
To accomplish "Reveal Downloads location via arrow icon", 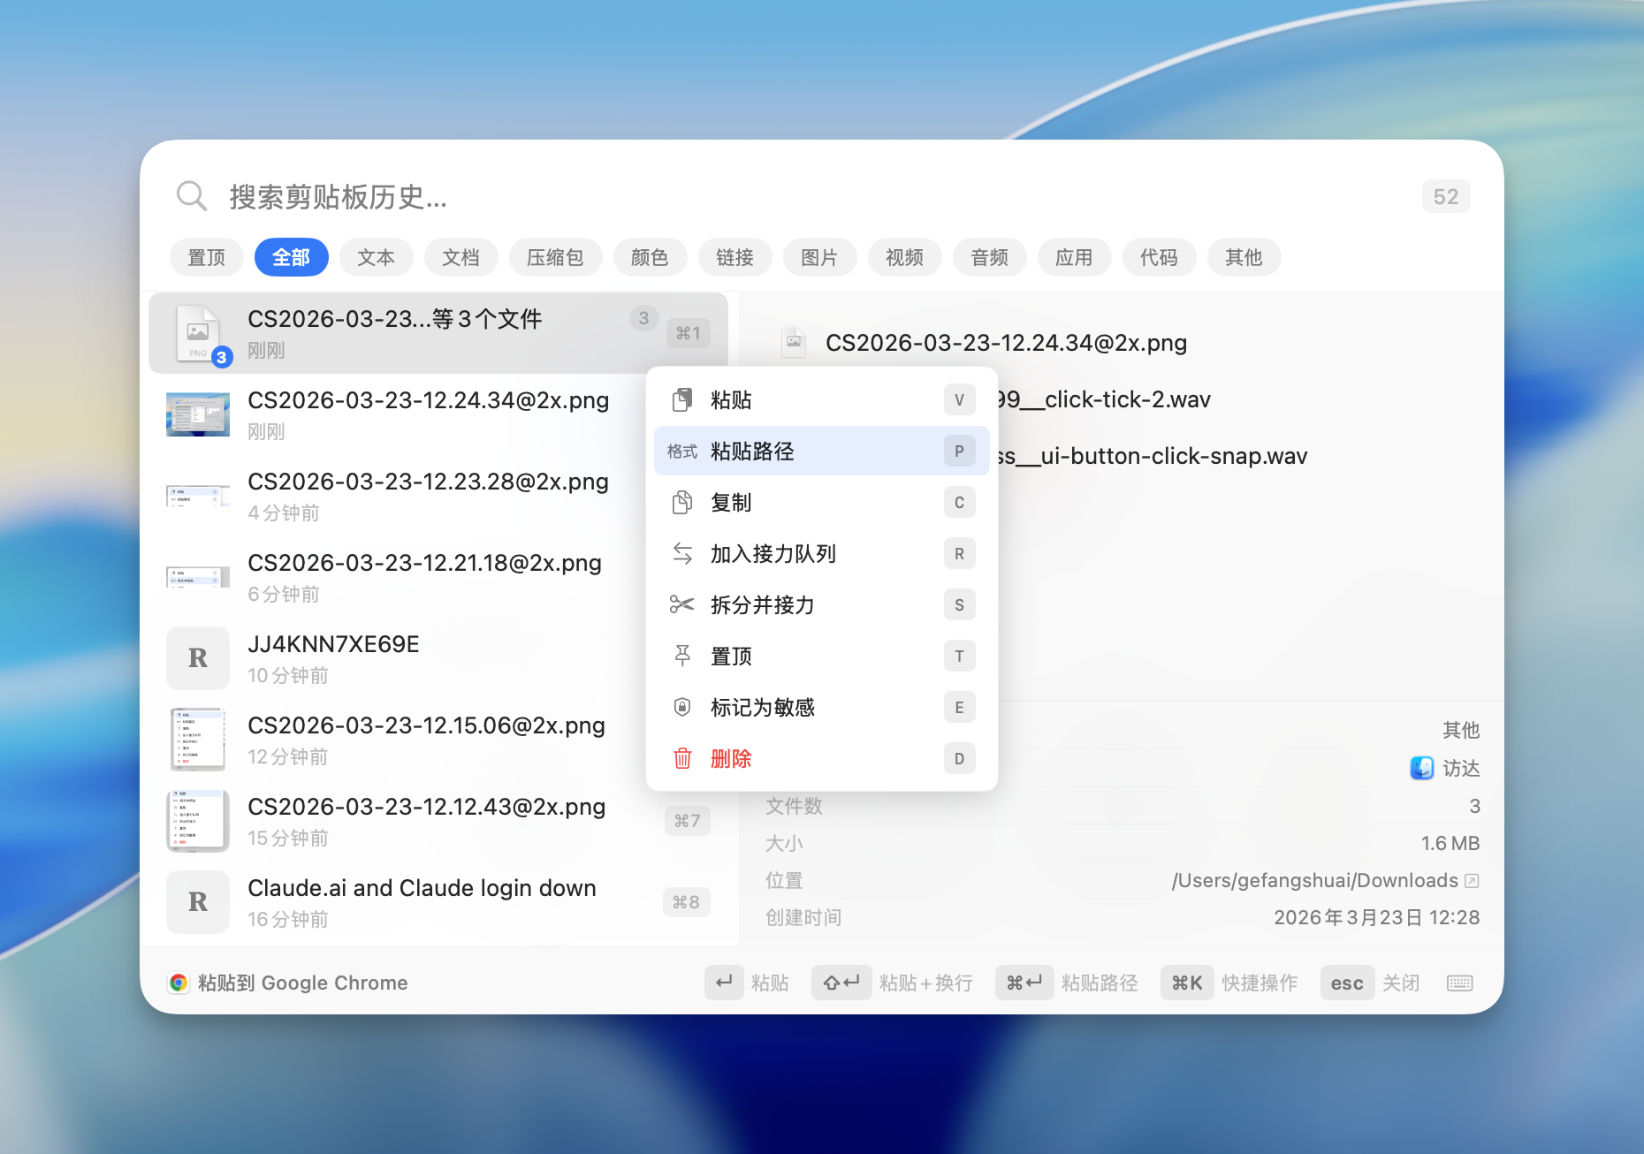I will click(x=1472, y=881).
